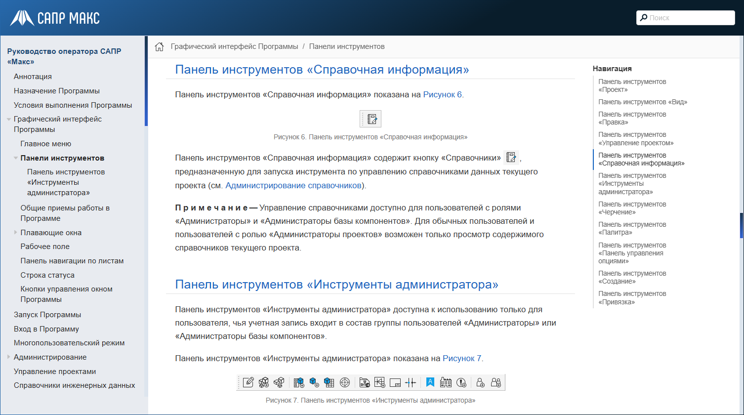Click the blue bookmark 'A' icon in toolbar figure
The width and height of the screenshot is (744, 415).
tap(430, 382)
